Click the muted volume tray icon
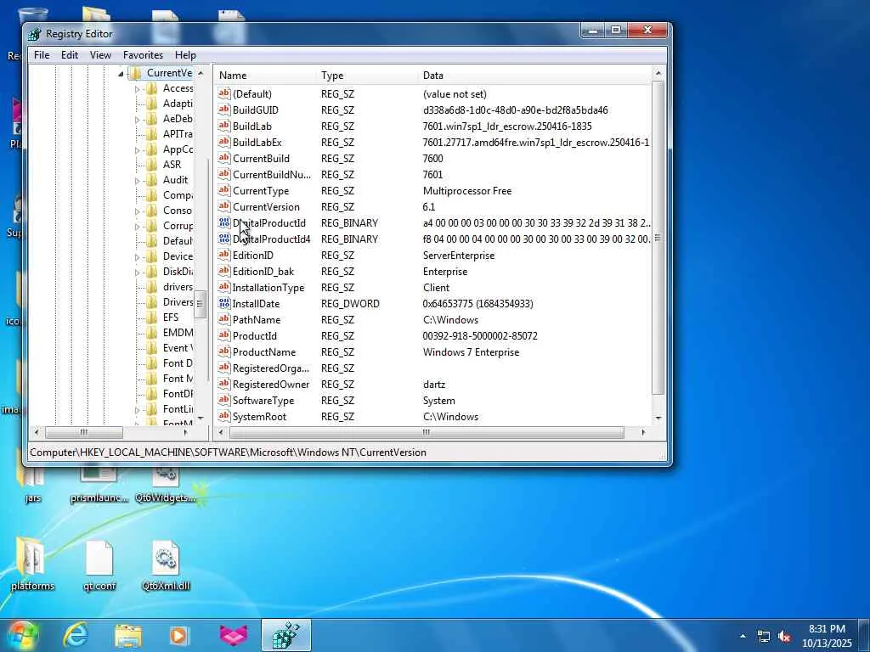The height and width of the screenshot is (652, 870). [784, 637]
